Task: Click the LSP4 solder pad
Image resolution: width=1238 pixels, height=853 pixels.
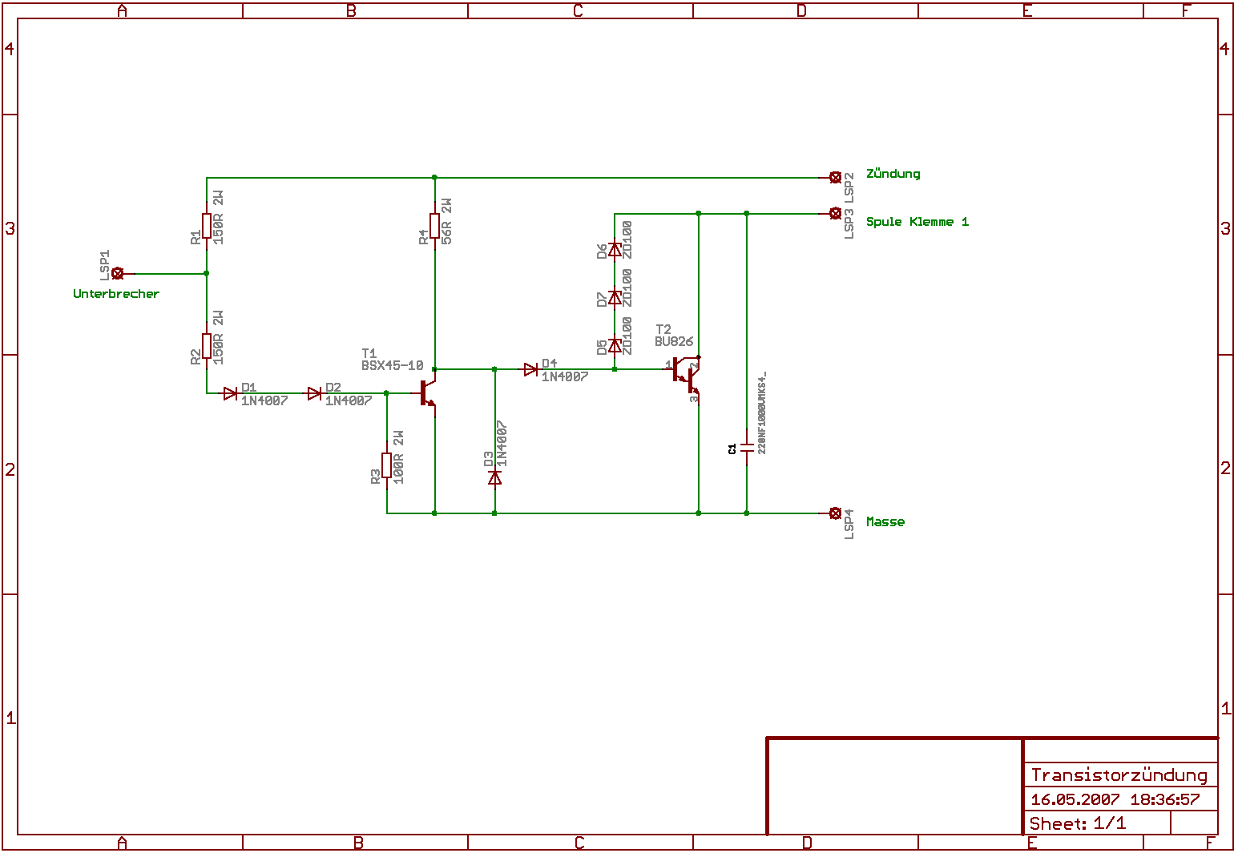Action: coord(836,513)
